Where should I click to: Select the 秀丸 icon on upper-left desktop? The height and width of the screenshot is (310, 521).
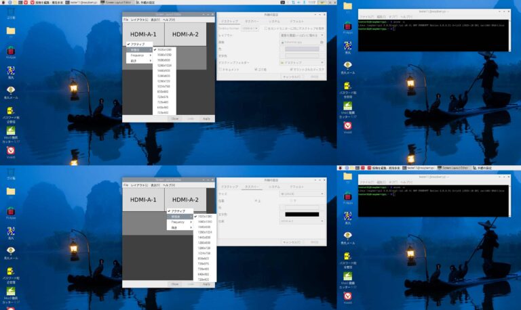(11, 72)
